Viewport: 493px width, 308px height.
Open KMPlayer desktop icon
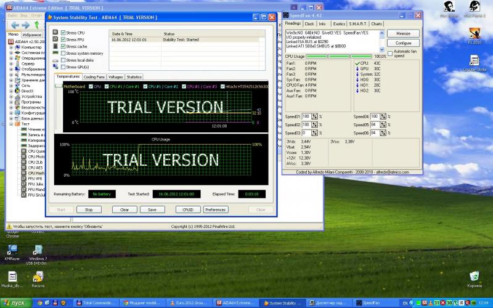12,253
